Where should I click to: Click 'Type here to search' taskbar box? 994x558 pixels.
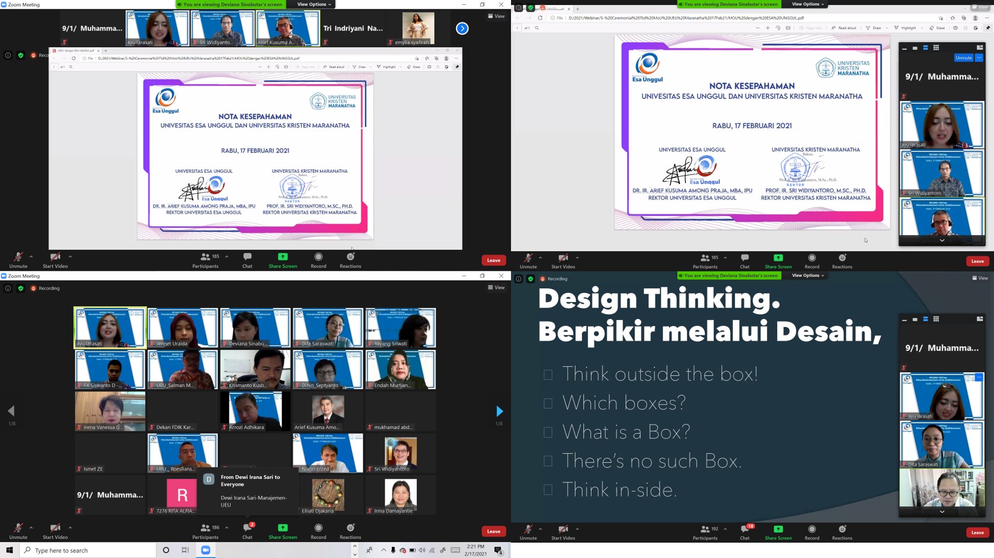coord(88,550)
